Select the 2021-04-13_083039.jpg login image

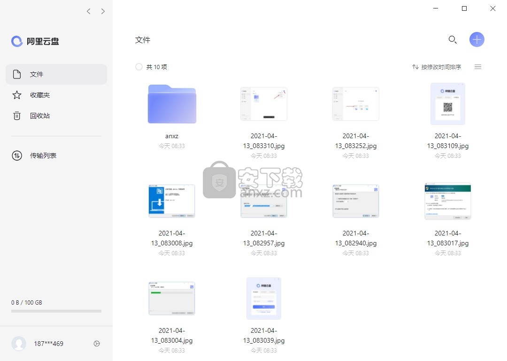point(264,298)
